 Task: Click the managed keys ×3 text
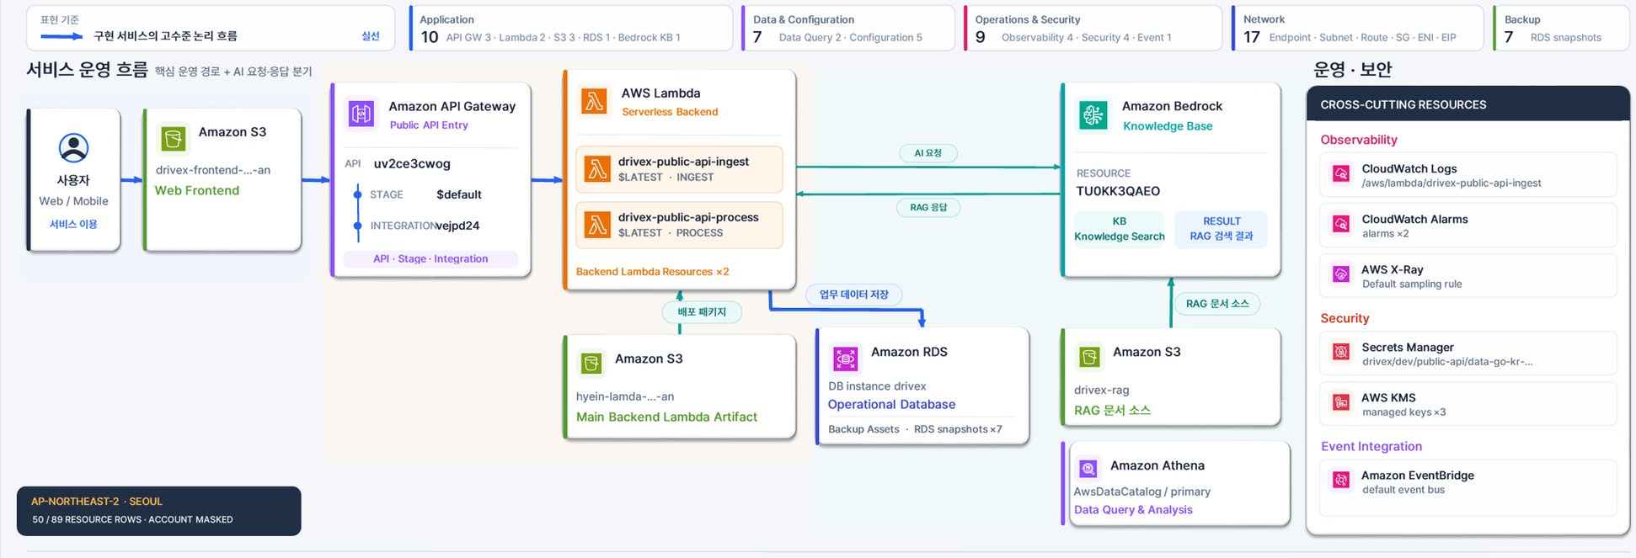(1404, 412)
